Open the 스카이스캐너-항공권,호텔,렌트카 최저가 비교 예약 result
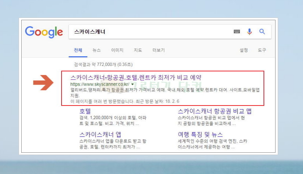The image size is (303, 174). click(x=136, y=78)
